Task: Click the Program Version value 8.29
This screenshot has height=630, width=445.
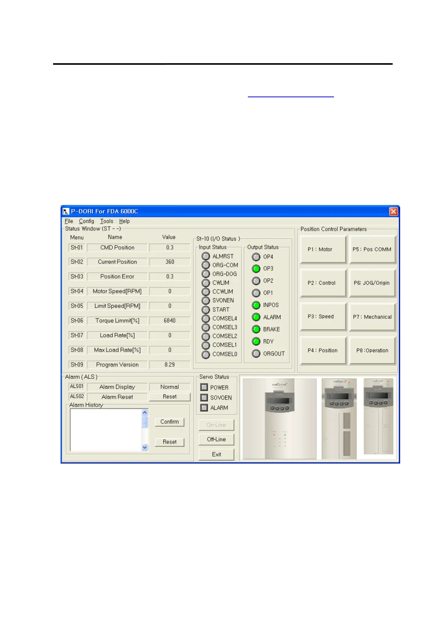Action: 170,364
